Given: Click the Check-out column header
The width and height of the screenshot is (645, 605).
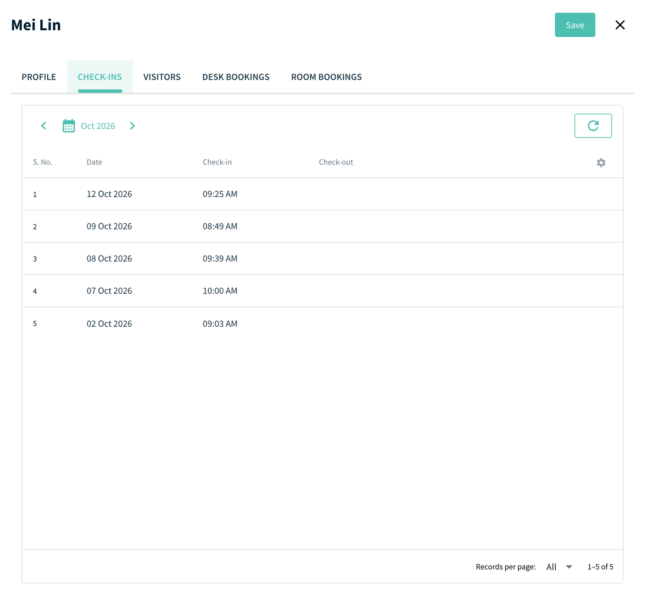Looking at the screenshot, I should pos(336,162).
